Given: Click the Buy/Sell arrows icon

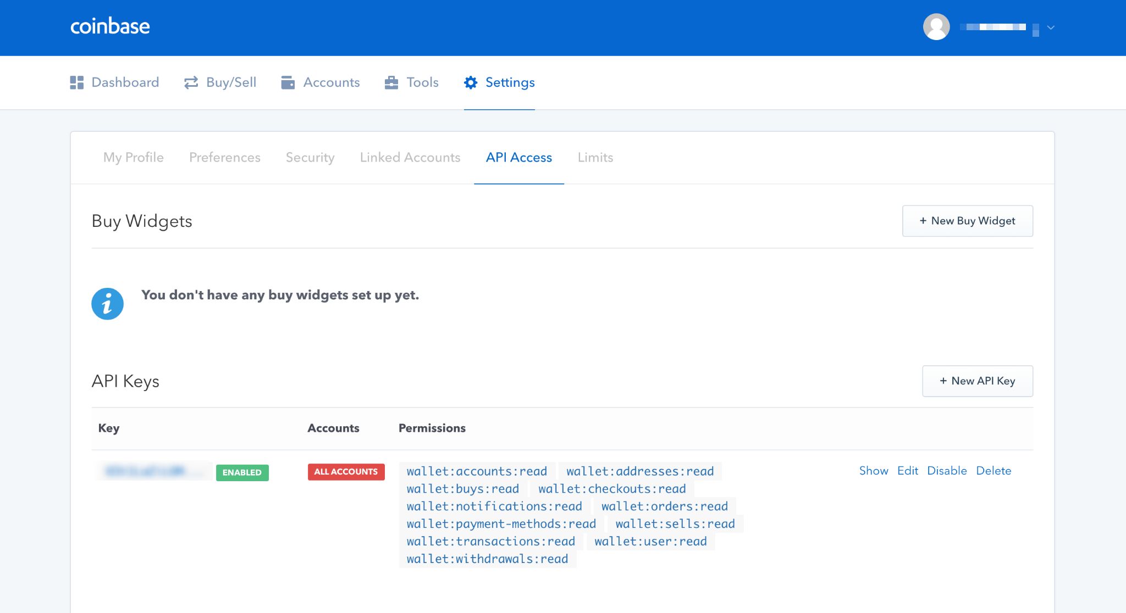Looking at the screenshot, I should tap(191, 82).
